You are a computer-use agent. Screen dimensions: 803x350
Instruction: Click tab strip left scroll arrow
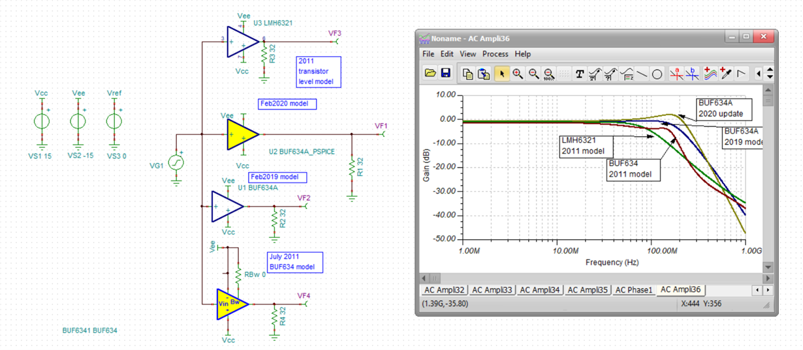[757, 290]
